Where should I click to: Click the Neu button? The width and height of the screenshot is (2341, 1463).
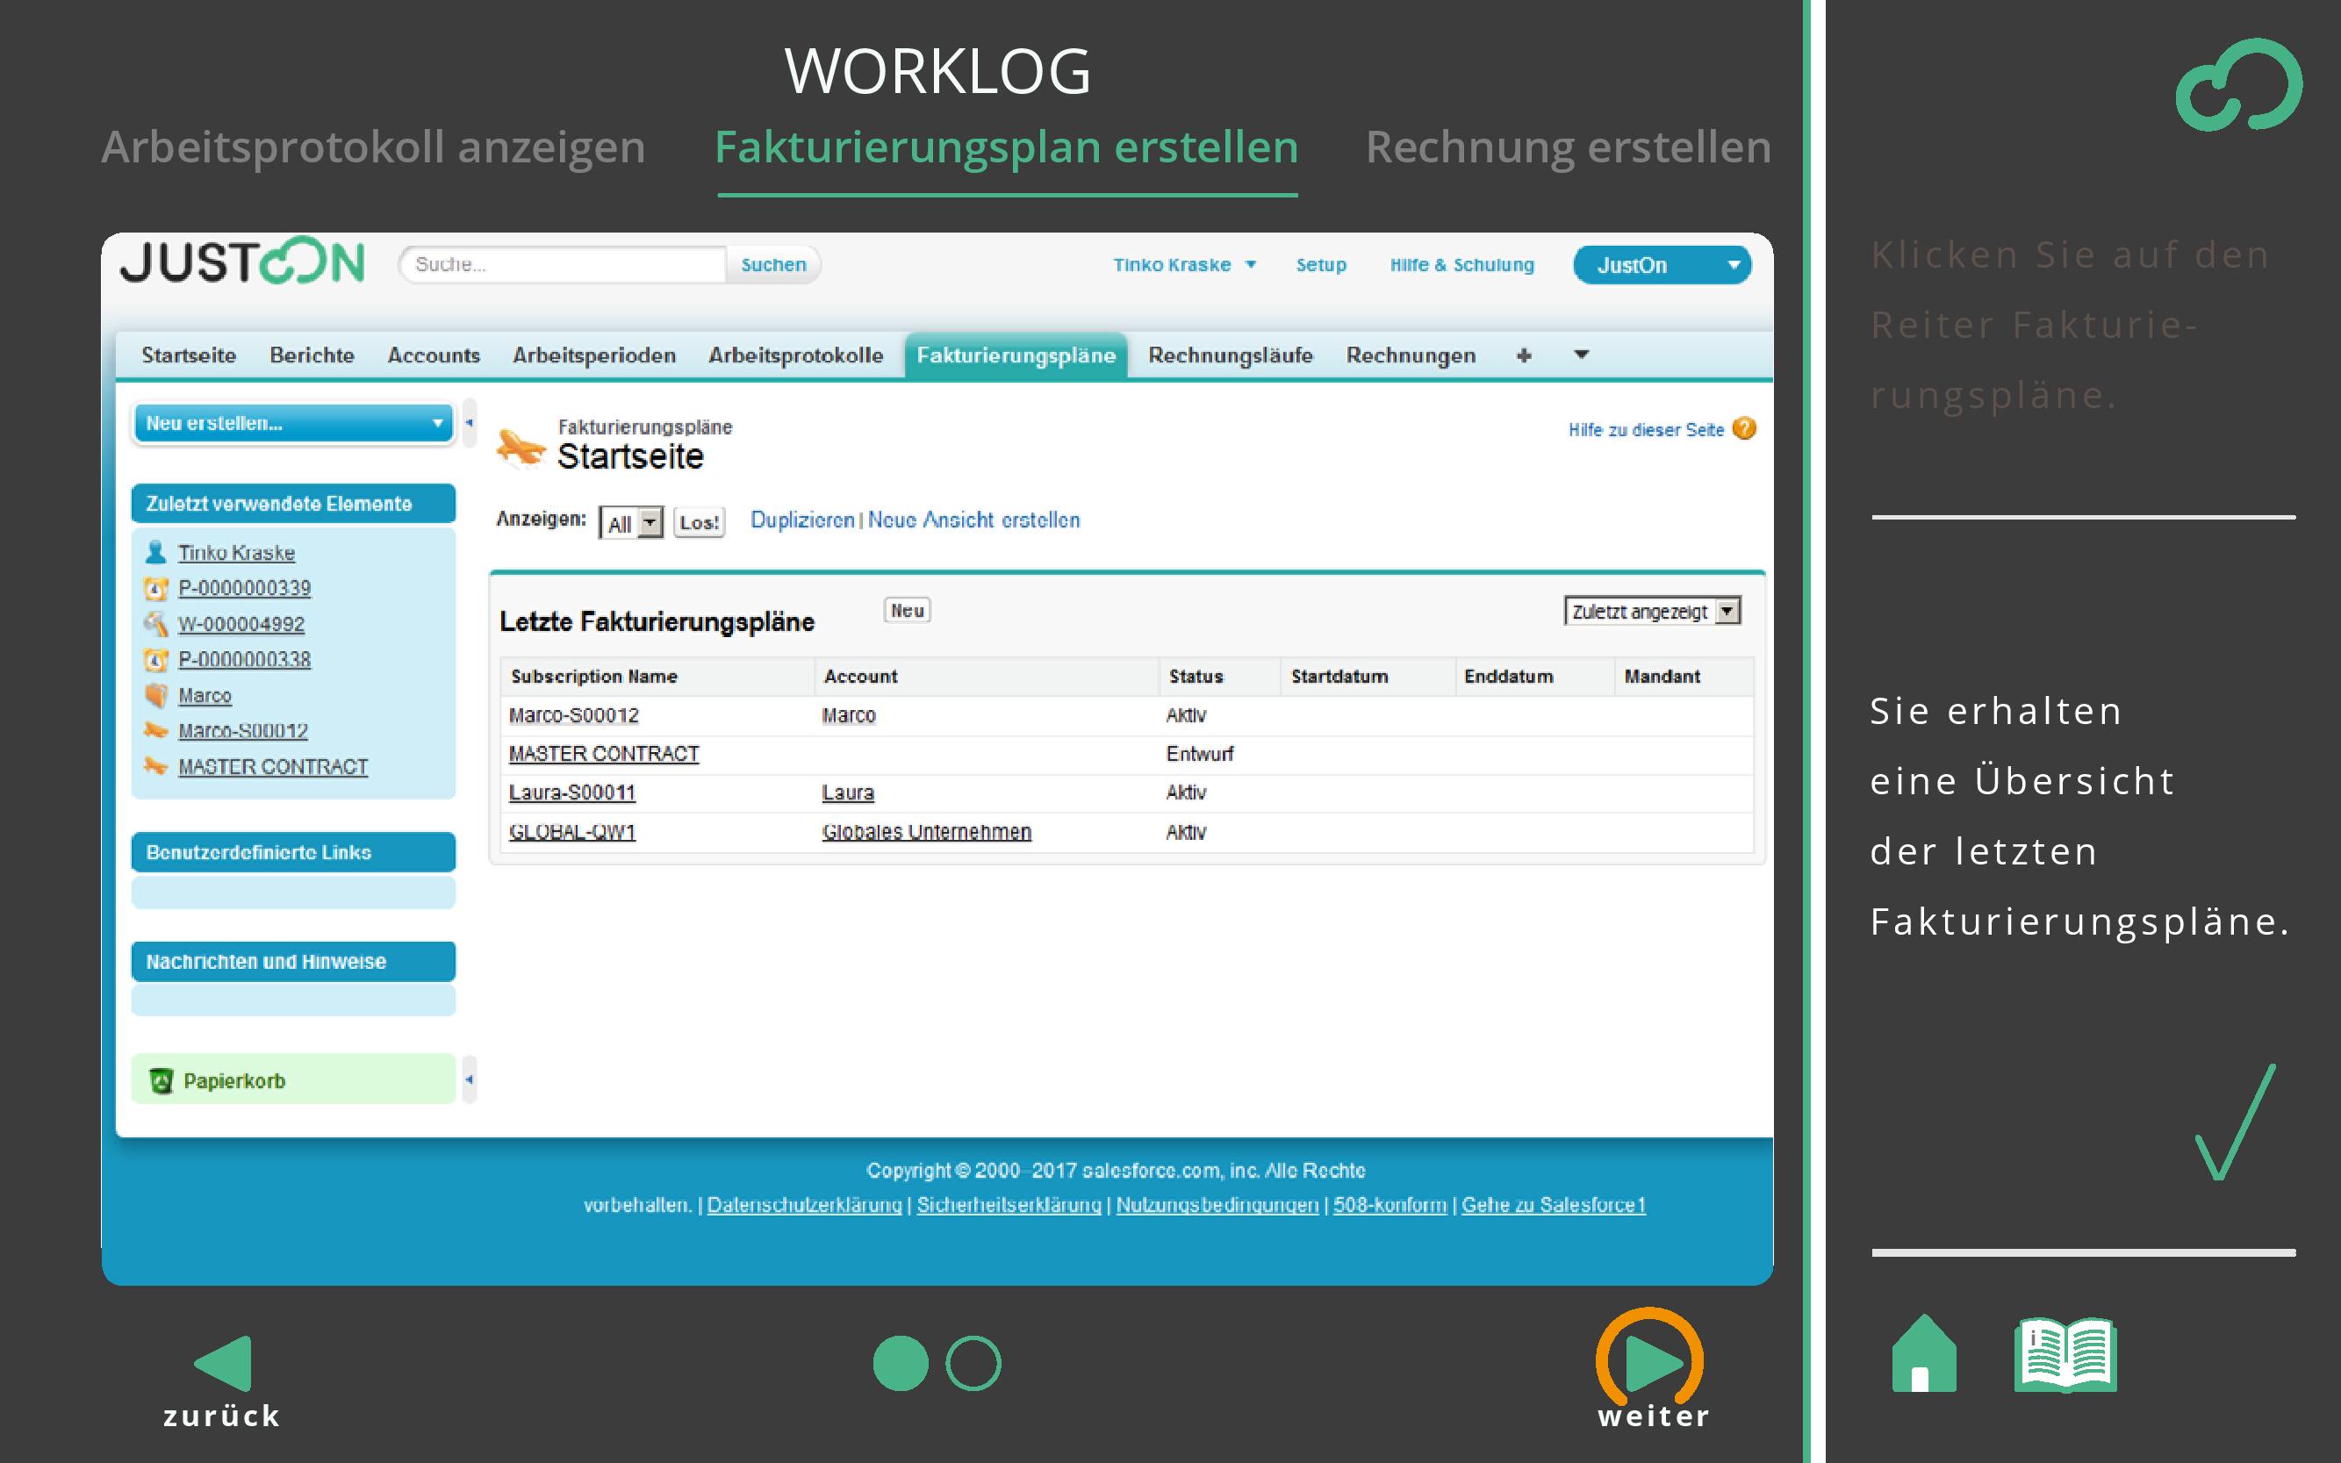[907, 611]
